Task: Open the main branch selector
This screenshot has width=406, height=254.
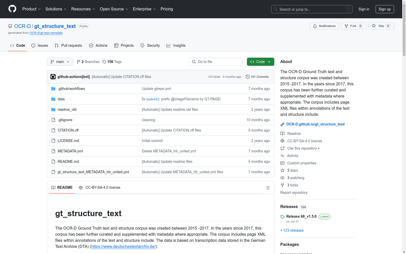Action: click(60, 62)
